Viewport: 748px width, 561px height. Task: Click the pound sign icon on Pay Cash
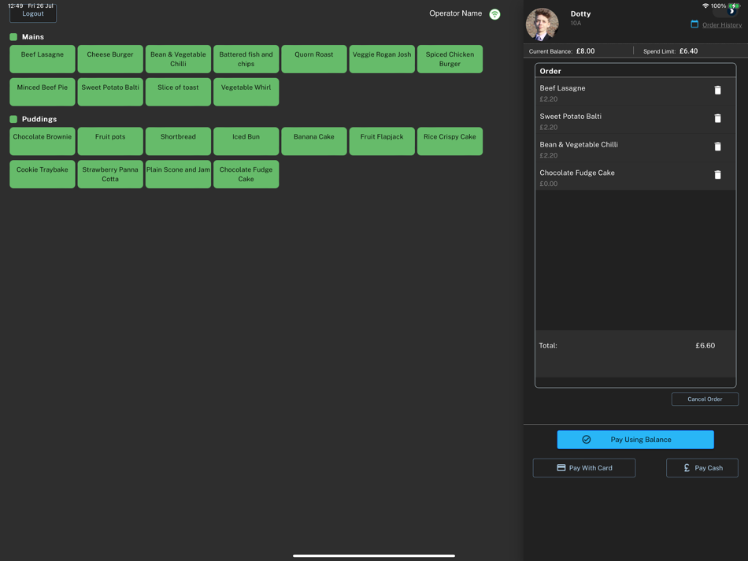click(x=687, y=468)
